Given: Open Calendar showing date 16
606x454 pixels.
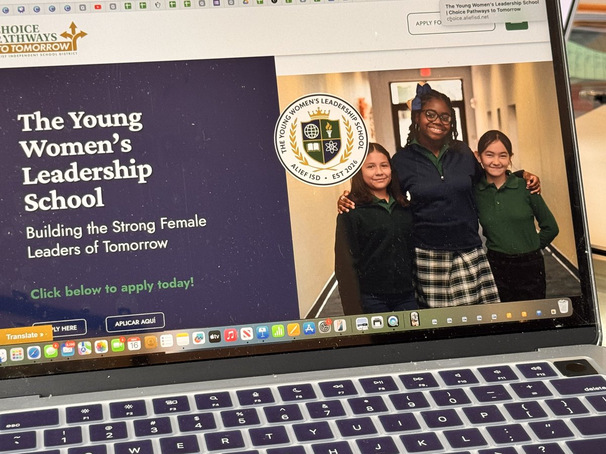Looking at the screenshot, I should [x=134, y=344].
